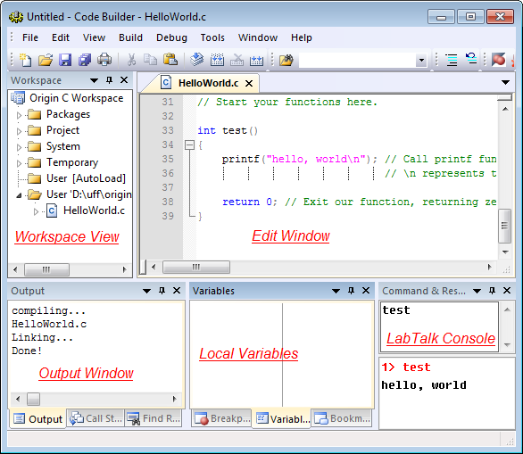The width and height of the screenshot is (523, 454).
Task: Expand the Project folder
Action: [x=19, y=131]
